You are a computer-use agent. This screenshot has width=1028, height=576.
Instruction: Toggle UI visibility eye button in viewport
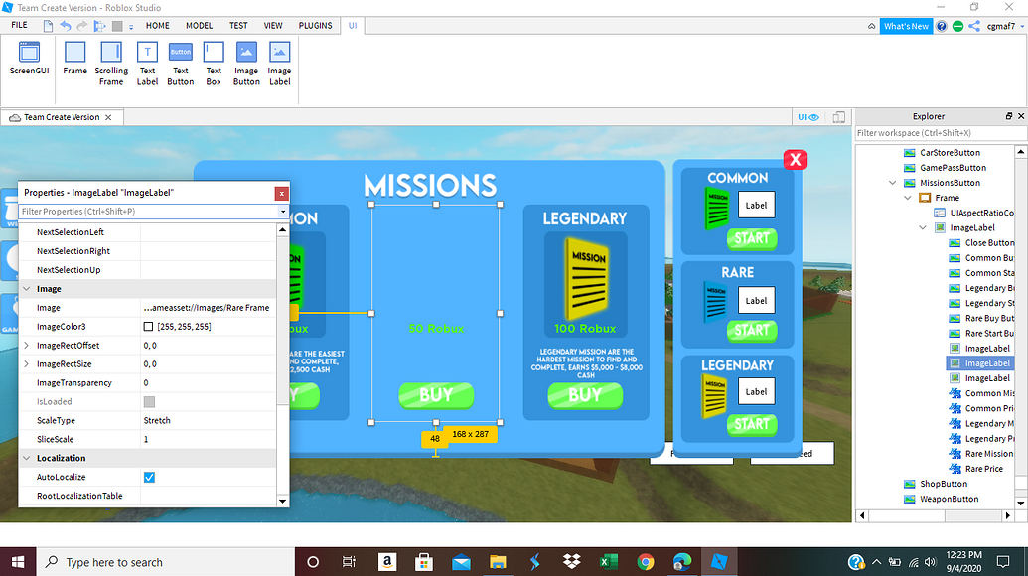pos(808,117)
